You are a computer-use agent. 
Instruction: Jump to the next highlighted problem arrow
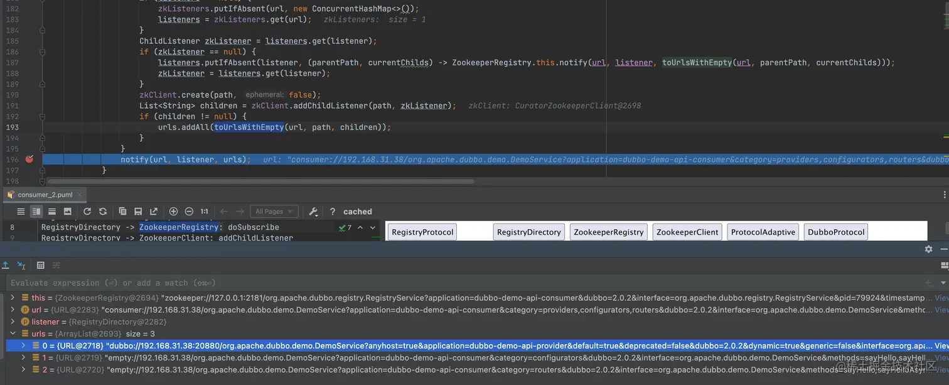pos(373,227)
